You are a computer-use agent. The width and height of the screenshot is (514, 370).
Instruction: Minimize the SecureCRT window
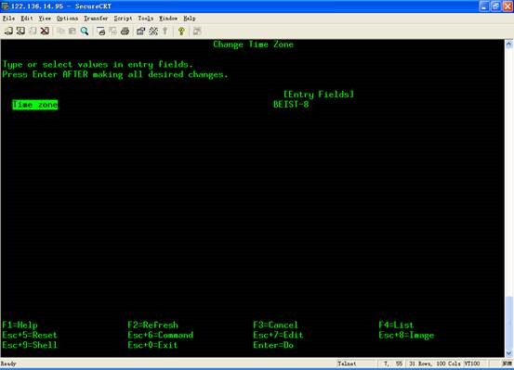click(484, 6)
